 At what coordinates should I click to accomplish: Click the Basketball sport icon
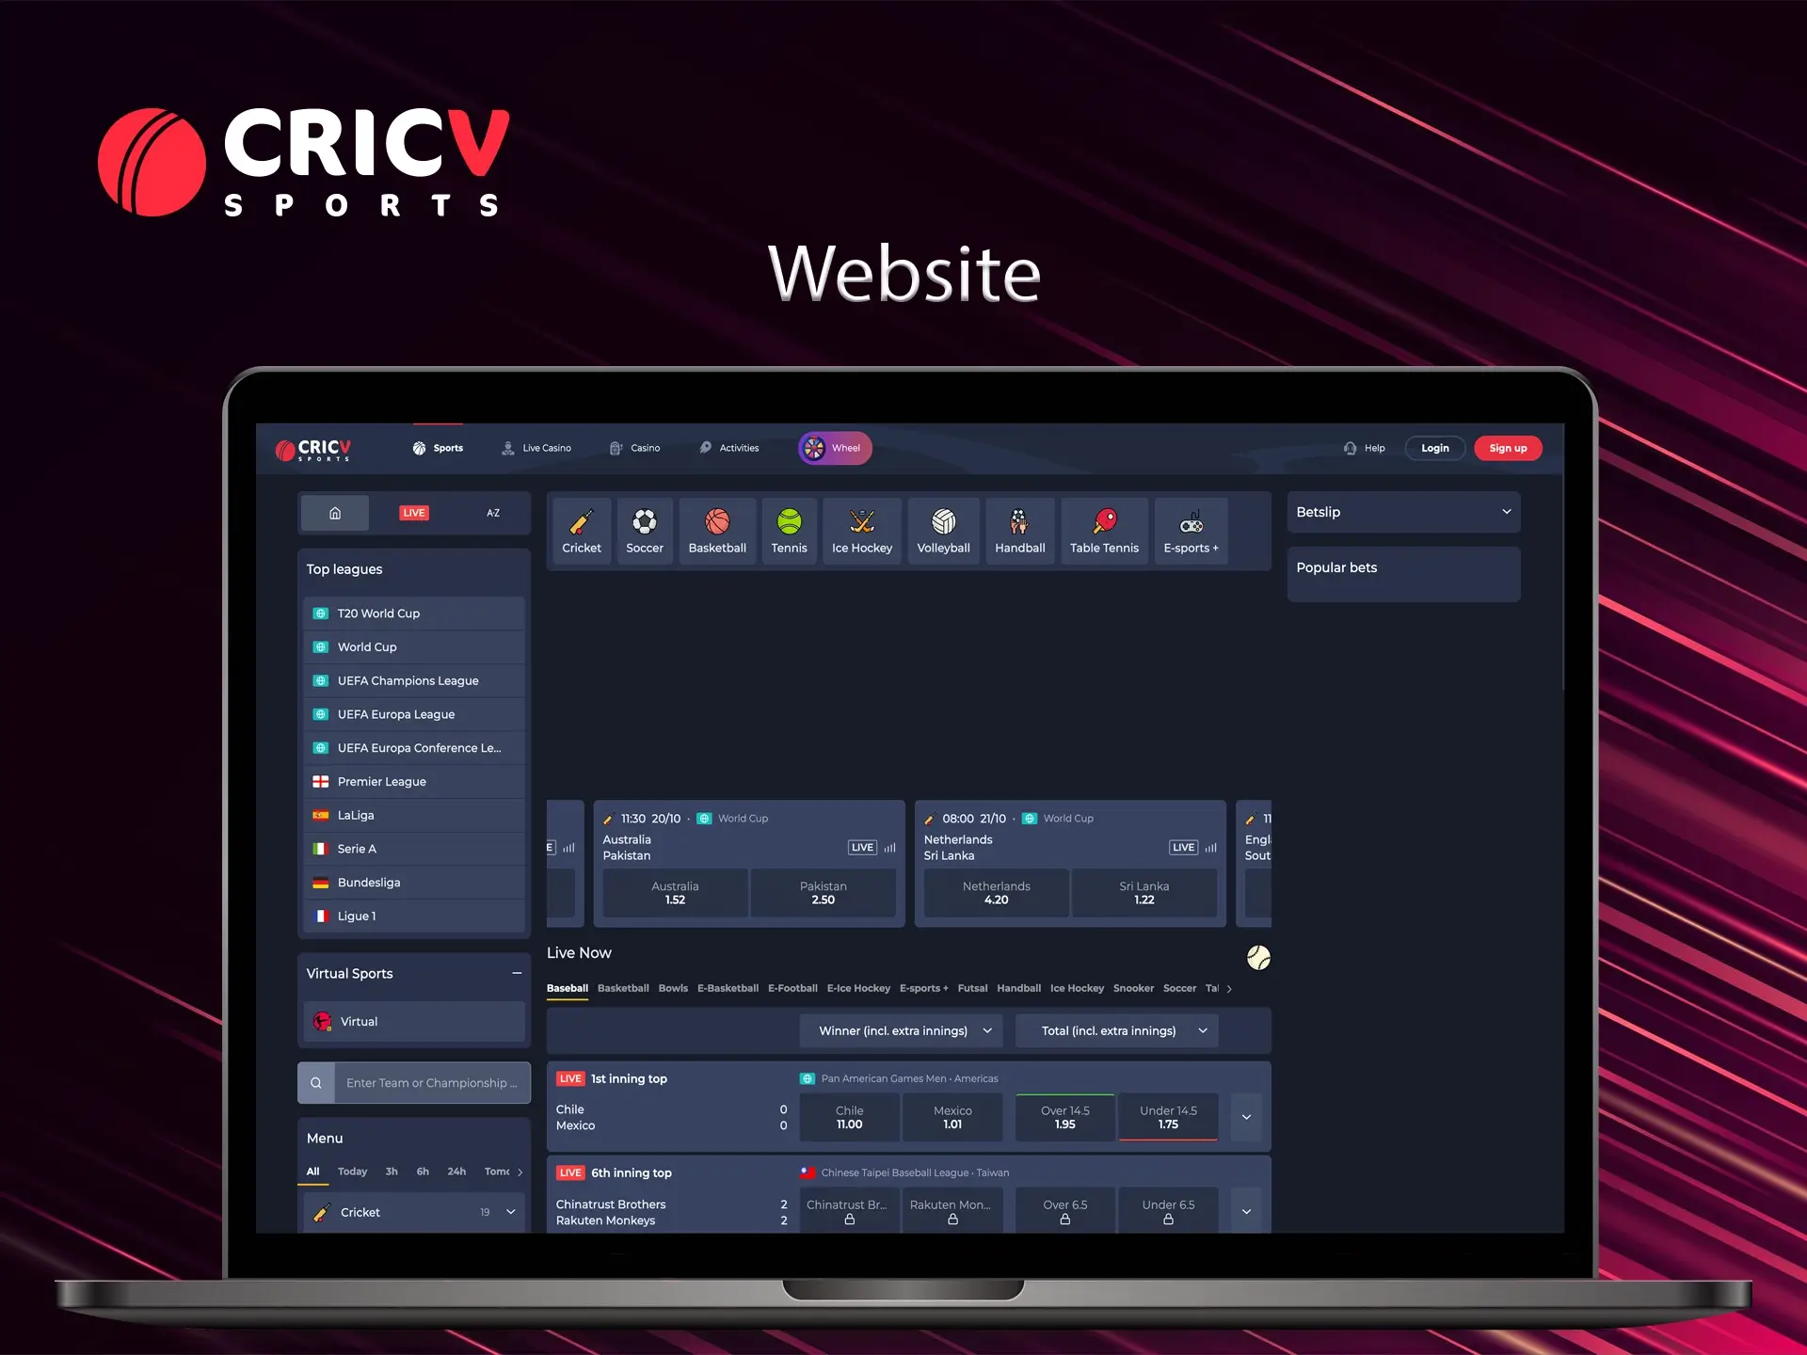pos(717,528)
